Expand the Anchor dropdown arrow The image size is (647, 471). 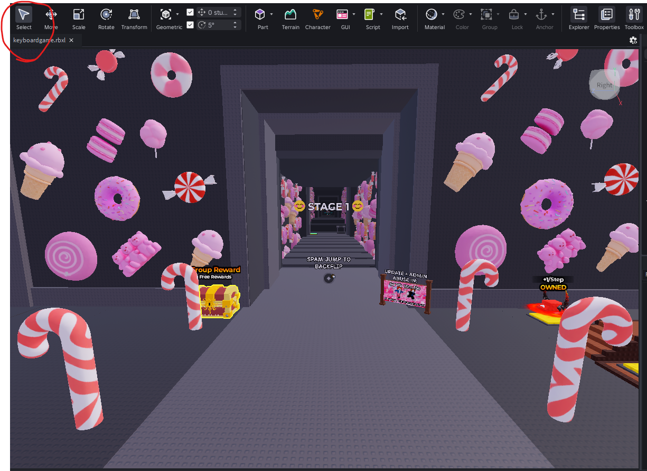(553, 14)
